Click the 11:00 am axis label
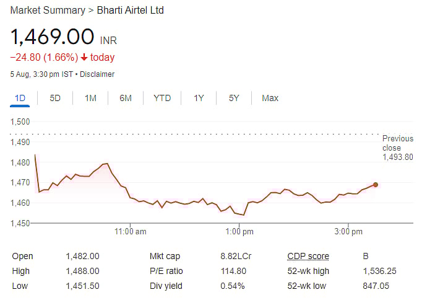Image resolution: width=435 pixels, height=300 pixels. coord(132,232)
